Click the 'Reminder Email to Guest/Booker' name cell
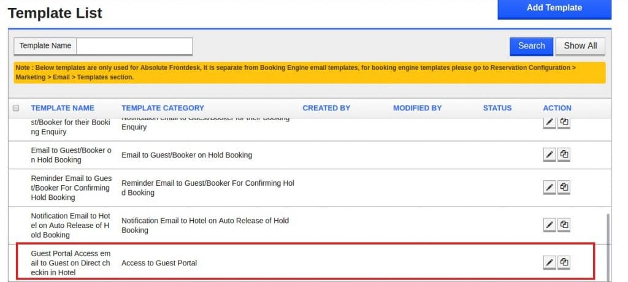 [71, 188]
